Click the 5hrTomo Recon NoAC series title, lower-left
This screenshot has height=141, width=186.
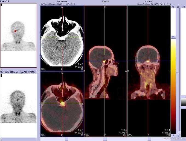click(x=18, y=72)
